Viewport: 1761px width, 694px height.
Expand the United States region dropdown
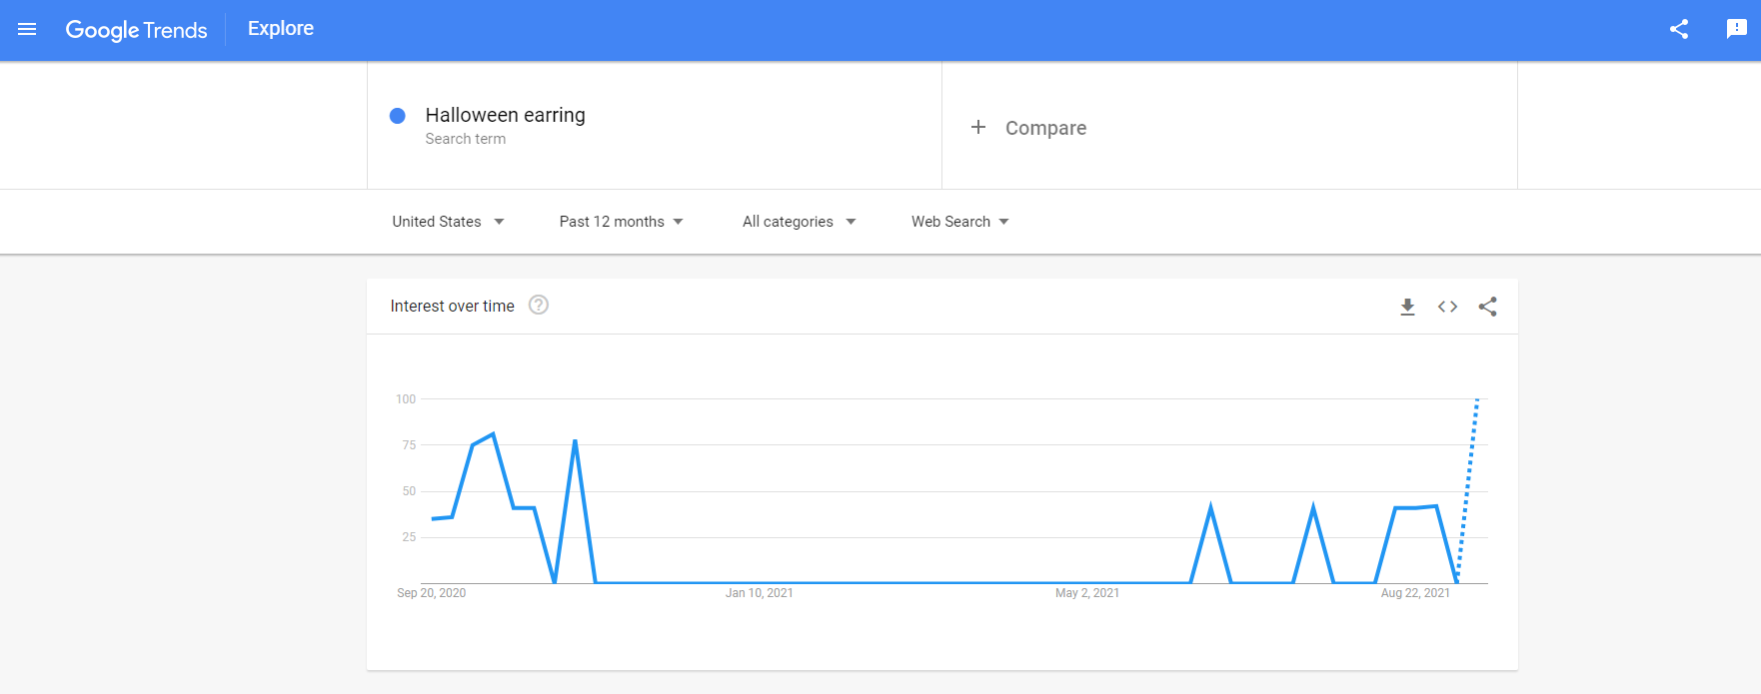click(448, 222)
